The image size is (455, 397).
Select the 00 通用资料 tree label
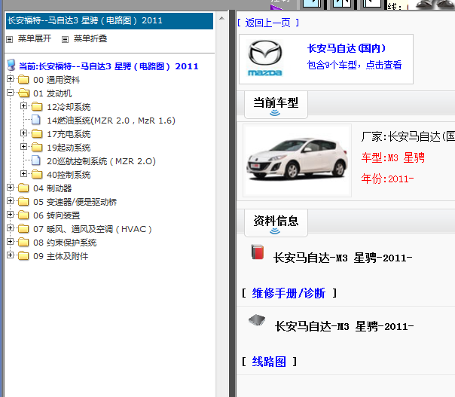pos(56,80)
